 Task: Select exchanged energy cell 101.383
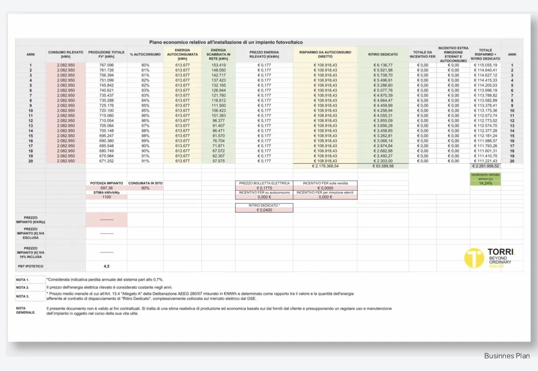point(218,116)
